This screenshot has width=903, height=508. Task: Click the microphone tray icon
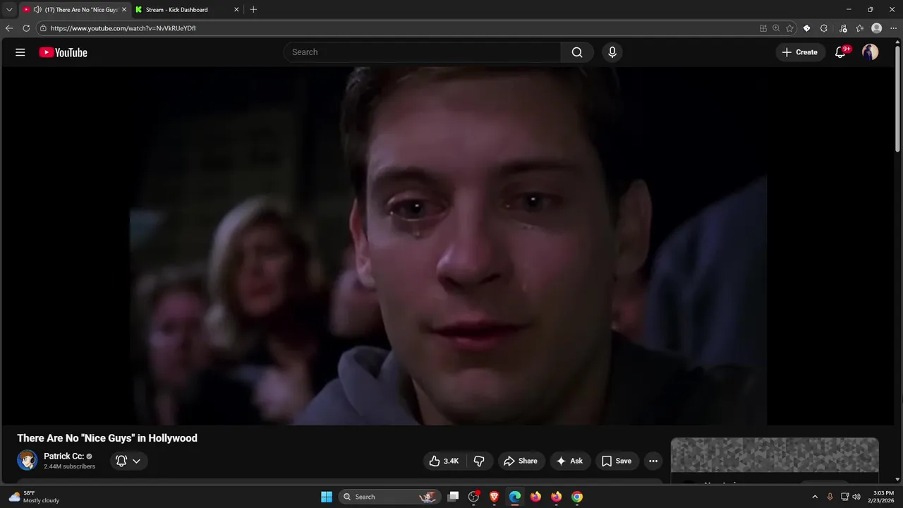click(x=830, y=497)
